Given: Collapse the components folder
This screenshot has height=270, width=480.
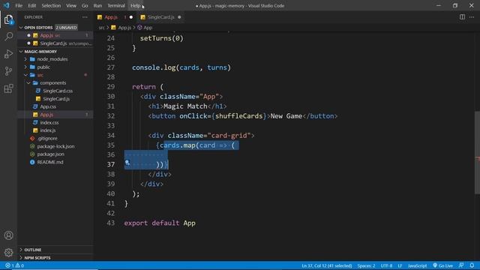Looking at the screenshot, I should pos(28,83).
